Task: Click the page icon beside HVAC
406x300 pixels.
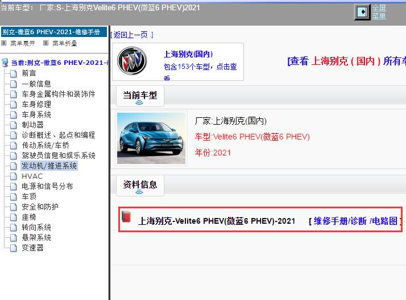Action: [x=14, y=176]
